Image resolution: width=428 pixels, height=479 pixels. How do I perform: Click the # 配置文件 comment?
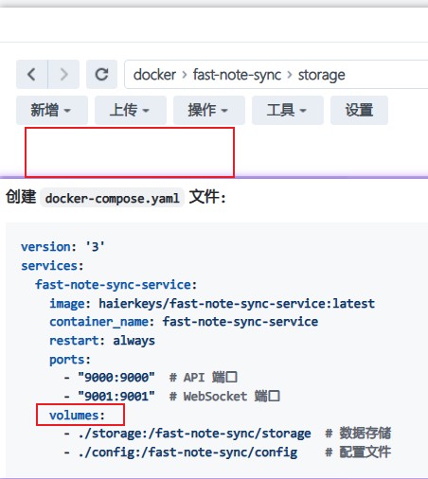pyautogui.click(x=358, y=452)
